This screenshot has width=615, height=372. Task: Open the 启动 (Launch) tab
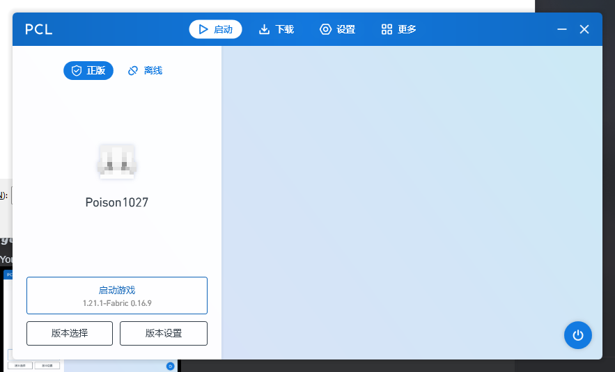click(x=215, y=29)
